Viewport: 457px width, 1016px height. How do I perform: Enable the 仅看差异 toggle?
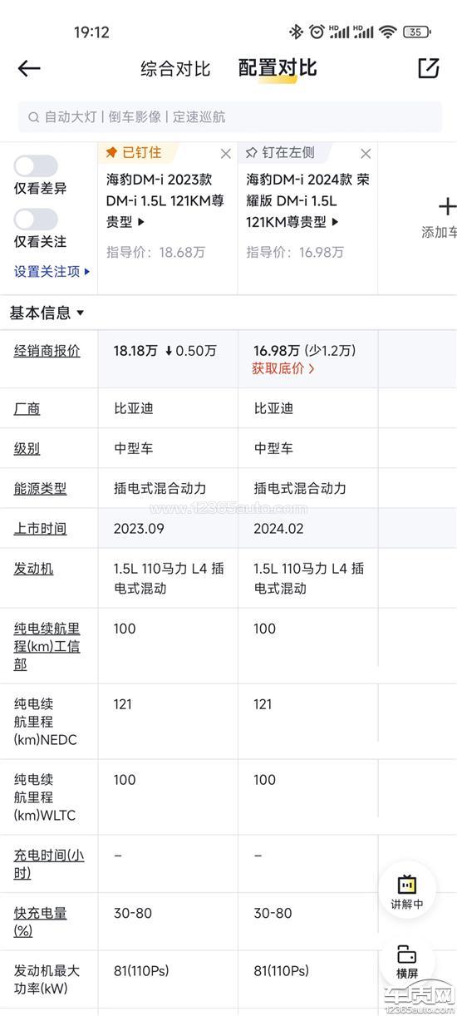[36, 166]
